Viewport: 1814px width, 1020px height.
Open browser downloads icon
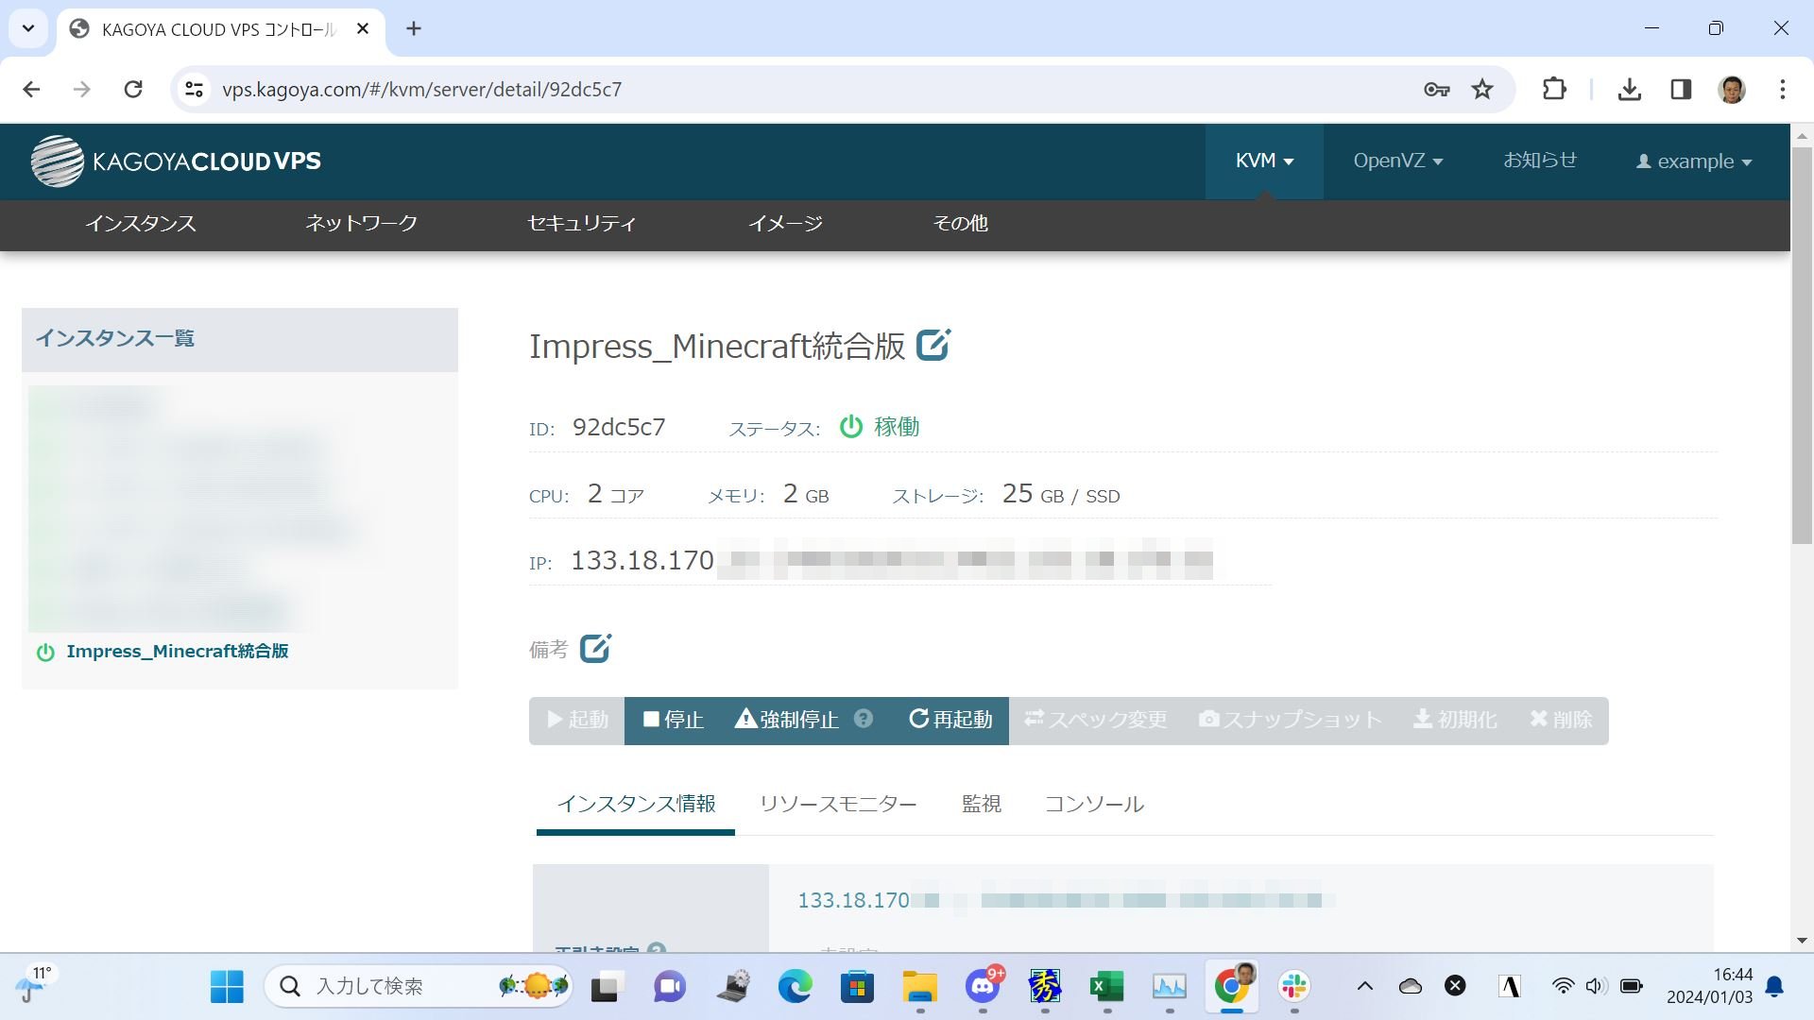pyautogui.click(x=1629, y=90)
